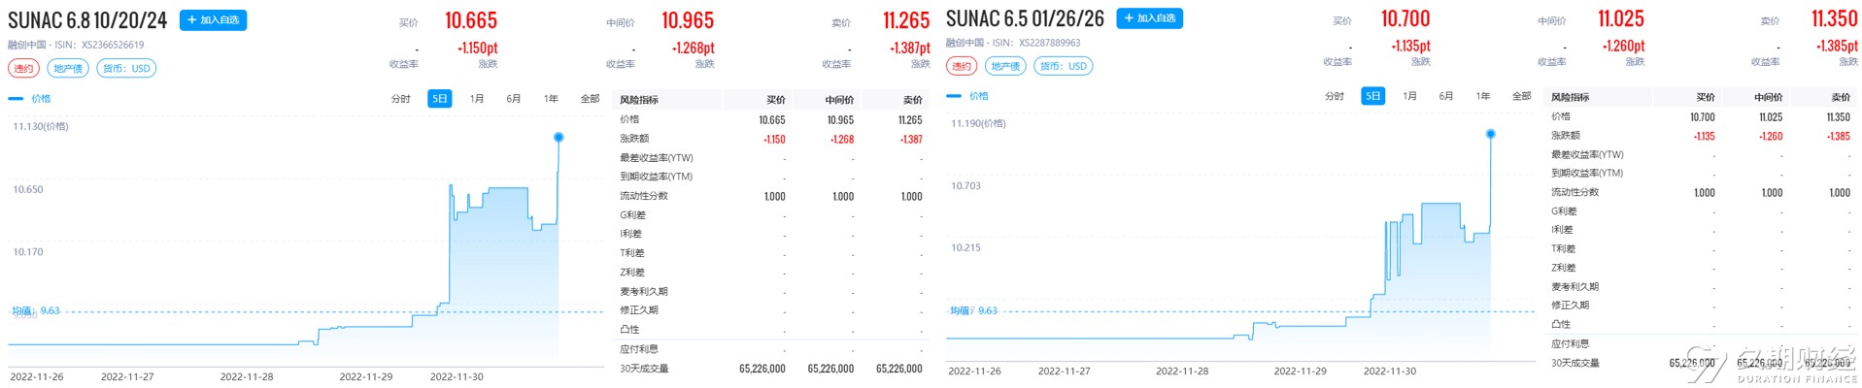Select the 全部 range on SUNAC 6.5 chart
Screen dimensions: 1862x388
[1522, 96]
